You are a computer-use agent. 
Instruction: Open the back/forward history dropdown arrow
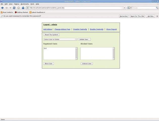point(10,8)
